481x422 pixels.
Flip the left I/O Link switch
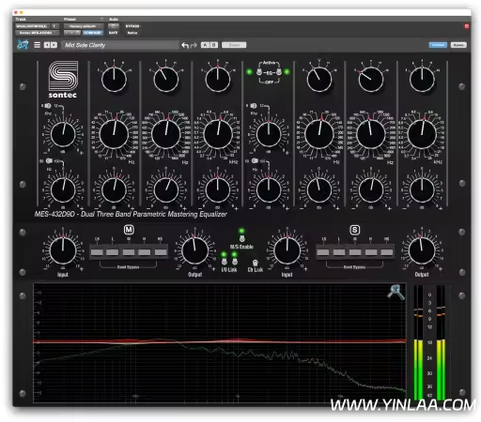[x=225, y=262]
